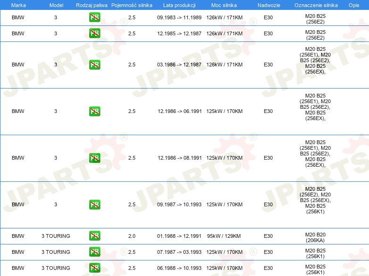Click fuel icon in 12.1985 -> 12.1987 row

pos(94,33)
